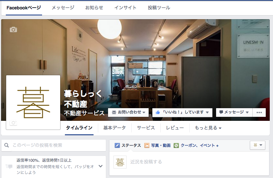Open the three-dots more options button

259,113
